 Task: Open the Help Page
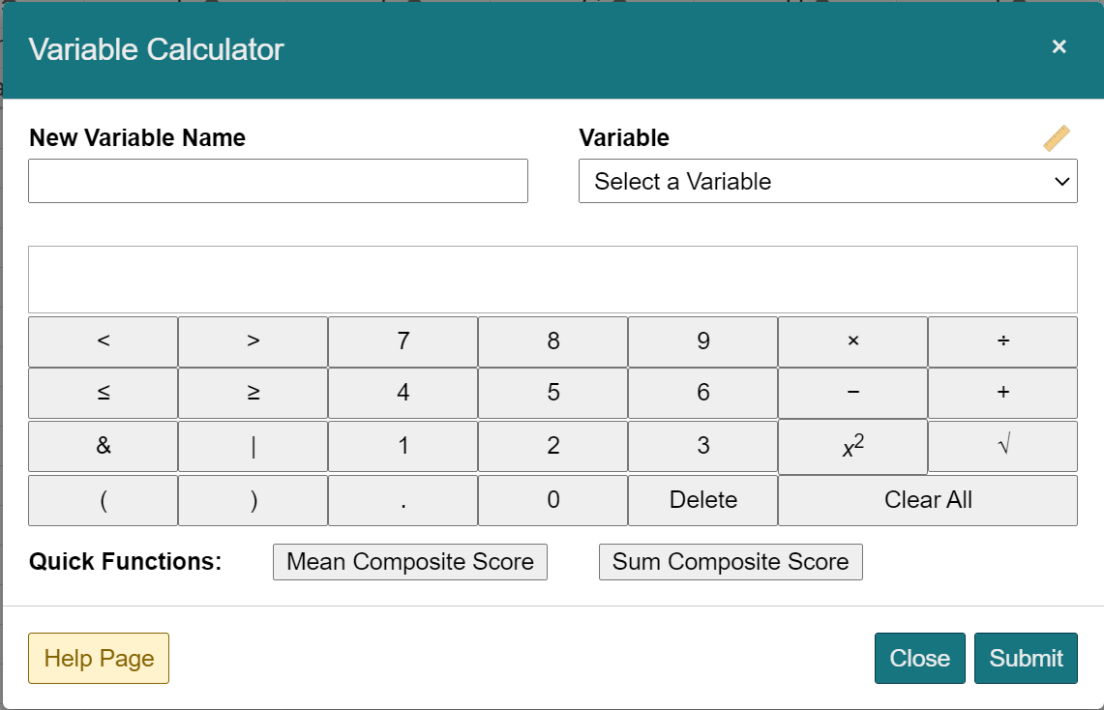98,658
